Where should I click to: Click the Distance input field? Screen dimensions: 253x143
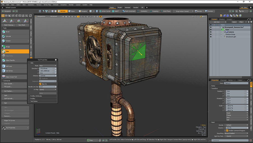click(46, 76)
